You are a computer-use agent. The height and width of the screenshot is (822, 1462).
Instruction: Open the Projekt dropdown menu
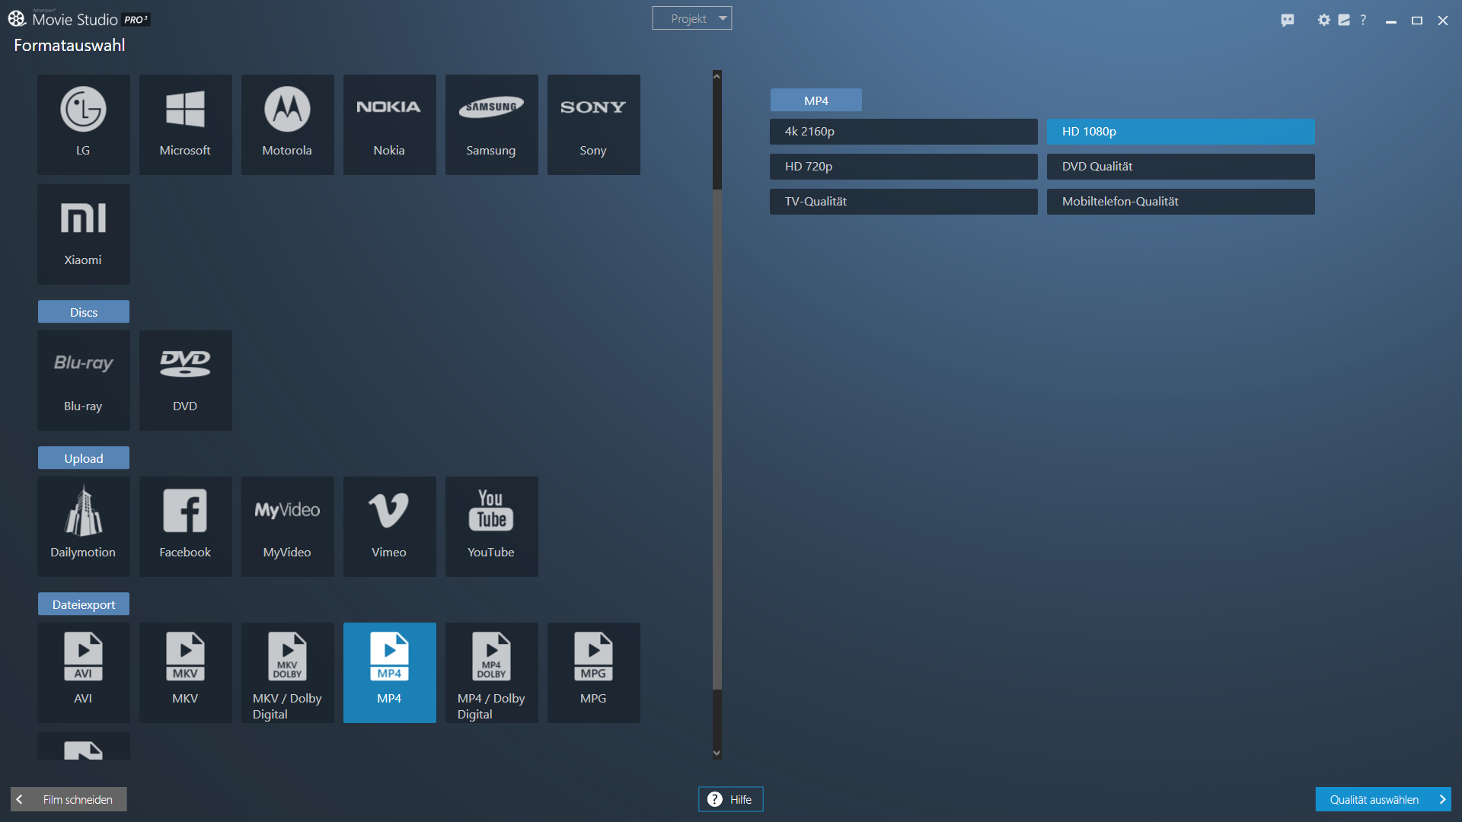point(691,18)
